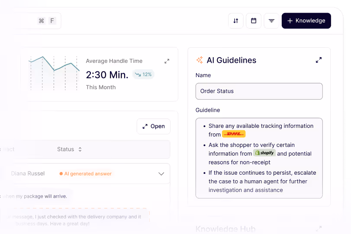
Task: Click the Diana Russel contact name
Action: coord(28,173)
